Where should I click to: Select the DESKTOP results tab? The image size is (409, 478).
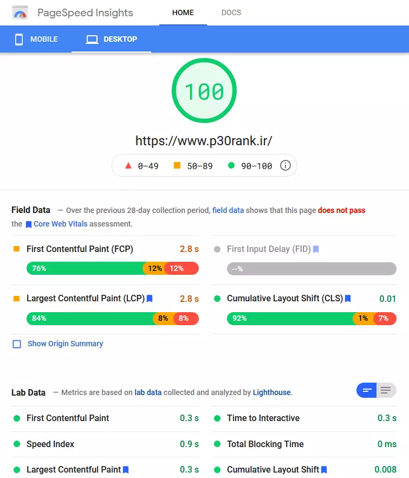point(111,40)
